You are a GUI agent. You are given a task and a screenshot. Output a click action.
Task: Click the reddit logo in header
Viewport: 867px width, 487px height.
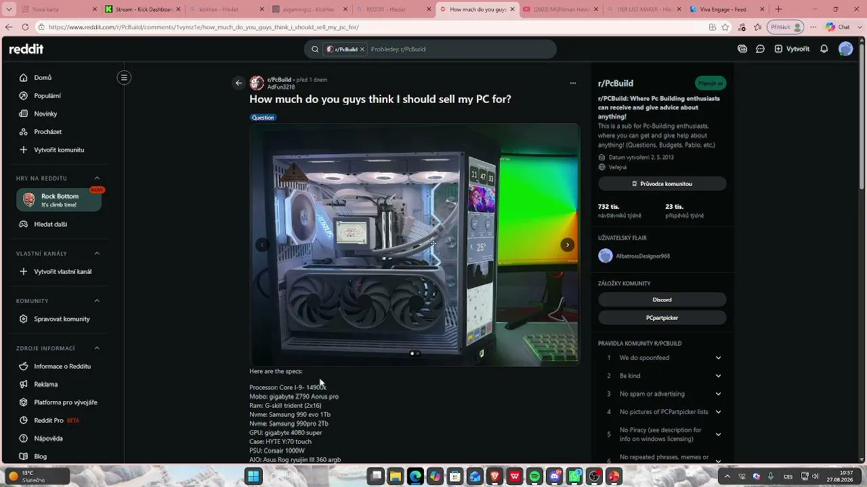pos(26,49)
